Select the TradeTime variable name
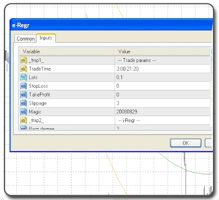This screenshot has width=219, height=200. click(x=40, y=69)
